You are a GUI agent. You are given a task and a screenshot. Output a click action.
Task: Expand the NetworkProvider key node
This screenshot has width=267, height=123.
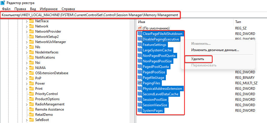27,31
